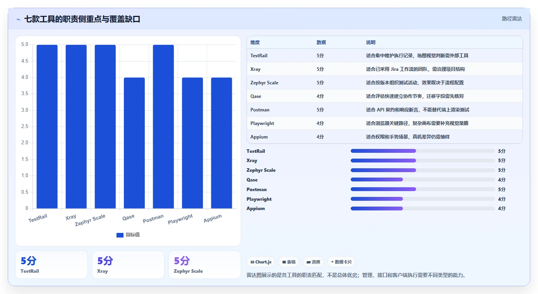
Task: Click the description 适合权限和手势场景，真机差异仍需抽样
Action: [x=408, y=137]
